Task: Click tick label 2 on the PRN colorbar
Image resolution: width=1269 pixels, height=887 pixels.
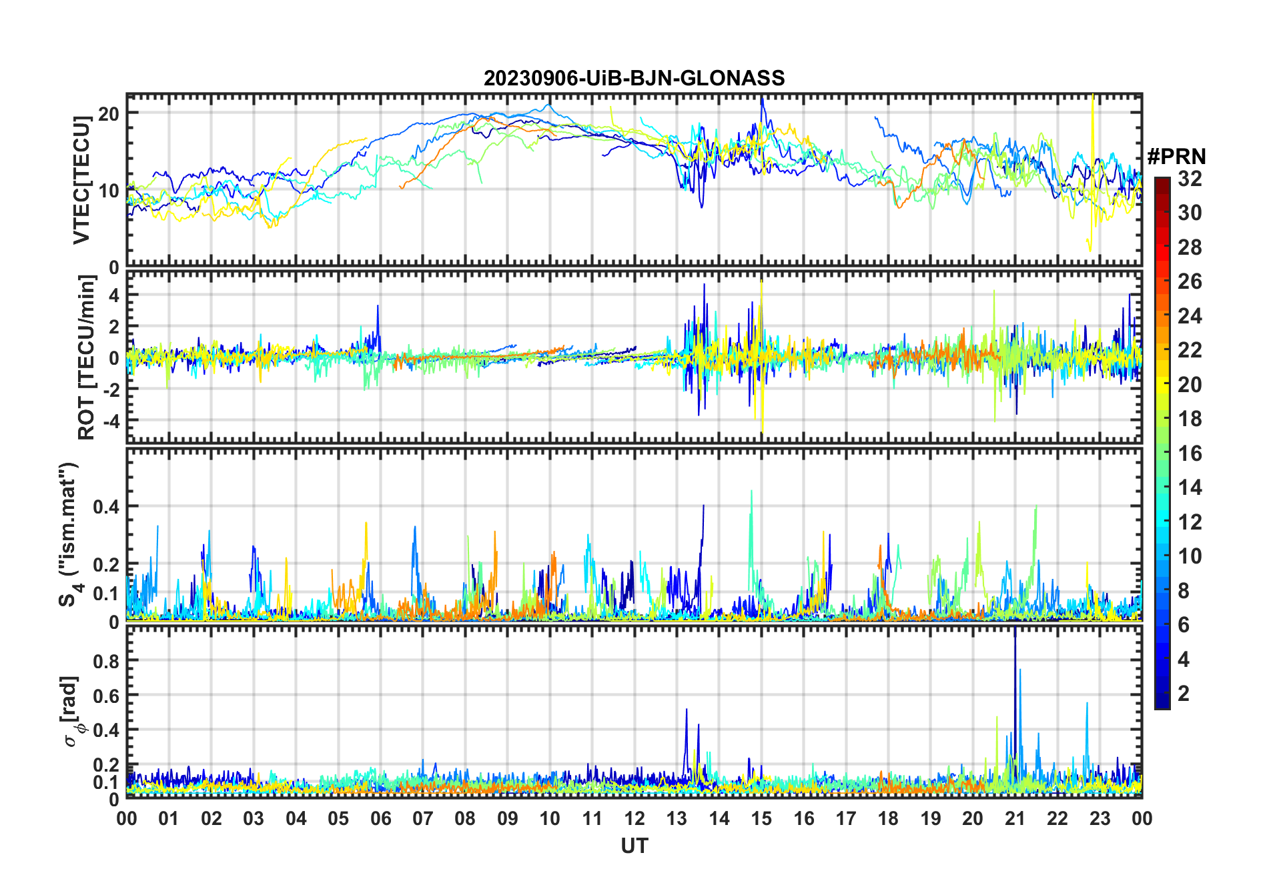Action: pyautogui.click(x=1184, y=694)
